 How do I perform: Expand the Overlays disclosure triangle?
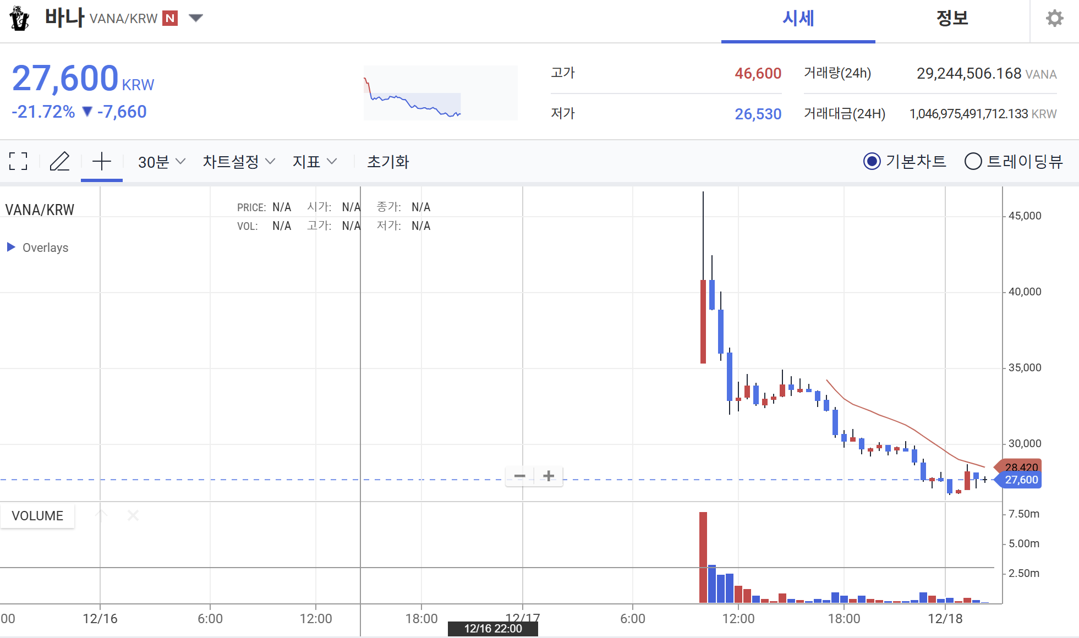[11, 247]
